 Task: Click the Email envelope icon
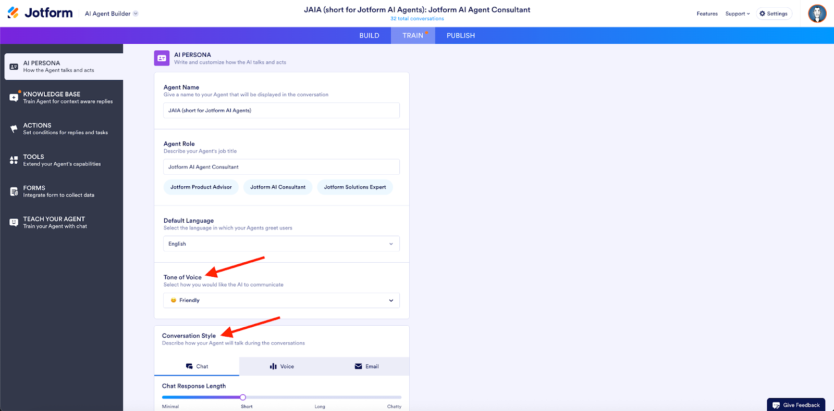pyautogui.click(x=359, y=366)
